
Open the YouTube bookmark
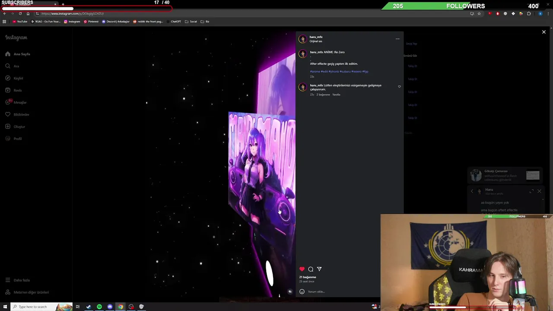20,22
